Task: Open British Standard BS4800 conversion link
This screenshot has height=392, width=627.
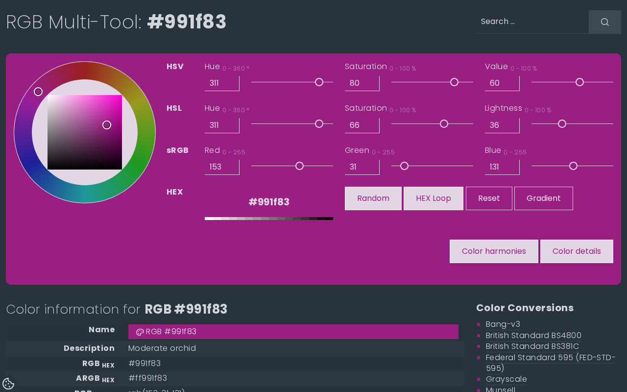Action: pos(533,336)
